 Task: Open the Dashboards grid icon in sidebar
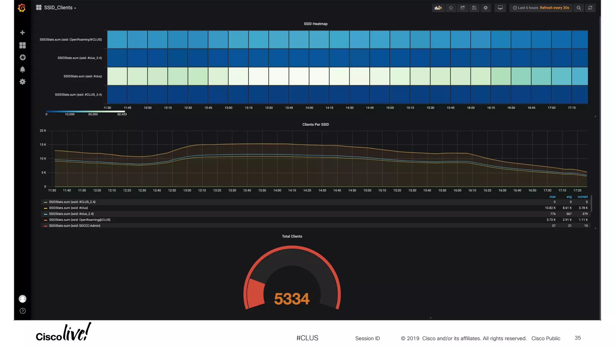point(22,45)
